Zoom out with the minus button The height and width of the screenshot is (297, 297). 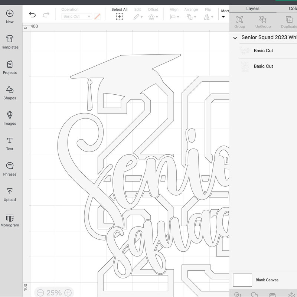pos(40,293)
